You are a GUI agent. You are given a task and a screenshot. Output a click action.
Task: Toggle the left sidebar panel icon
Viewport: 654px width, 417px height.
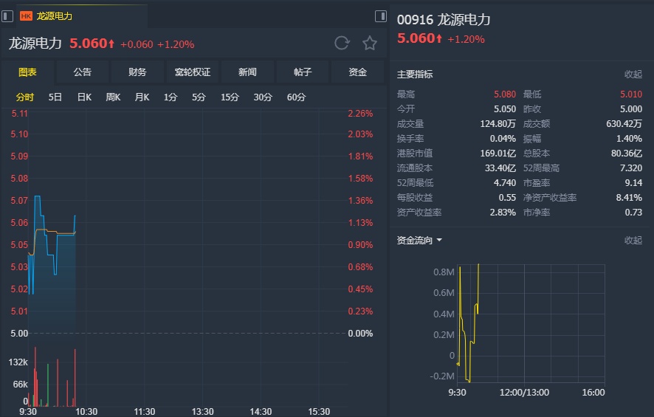[7, 16]
